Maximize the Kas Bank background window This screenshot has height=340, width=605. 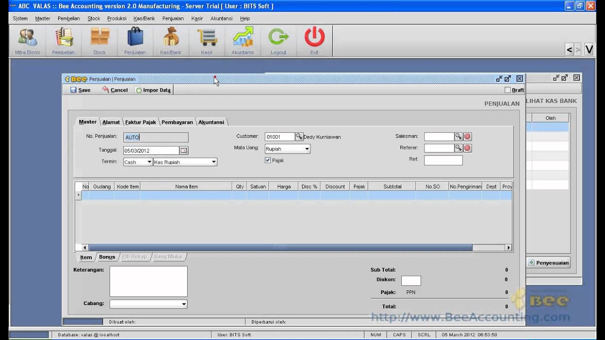[565, 78]
